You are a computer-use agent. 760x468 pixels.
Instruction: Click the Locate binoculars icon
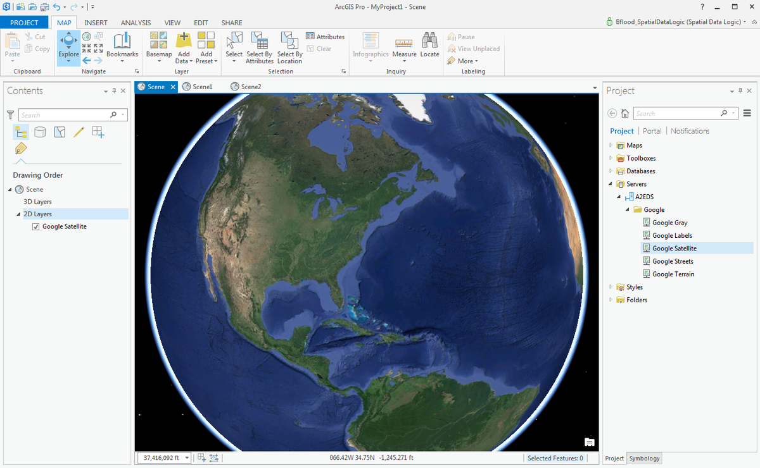tap(429, 40)
